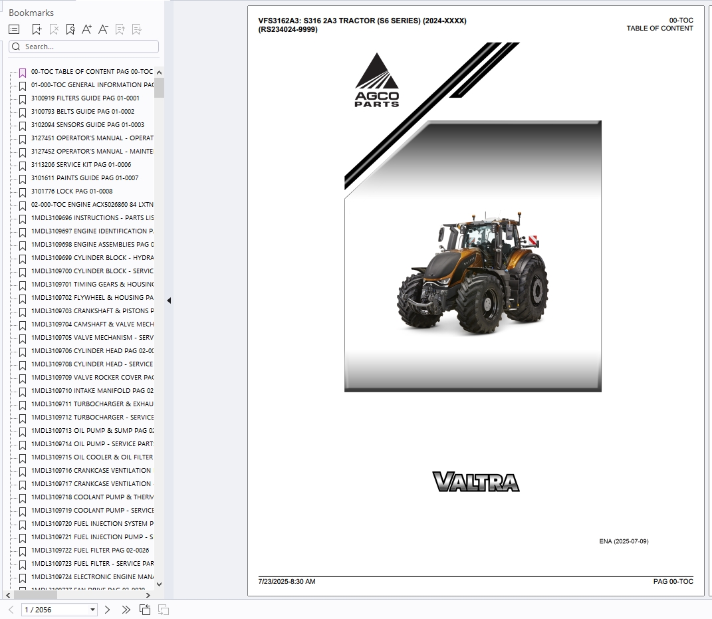Viewport: 712px width, 619px height.
Task: Click the find current bookmark icon
Action: tap(70, 29)
